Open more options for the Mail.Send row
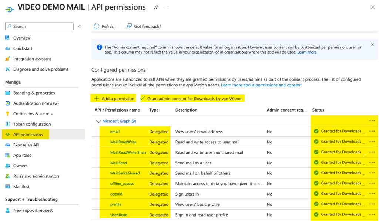The width and height of the screenshot is (379, 221). point(372,162)
